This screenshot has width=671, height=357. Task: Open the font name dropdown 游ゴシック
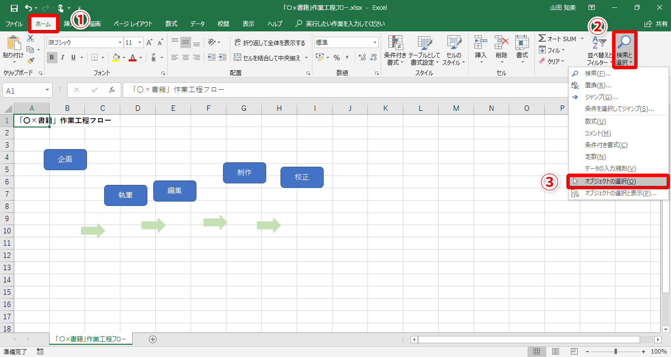click(x=119, y=43)
